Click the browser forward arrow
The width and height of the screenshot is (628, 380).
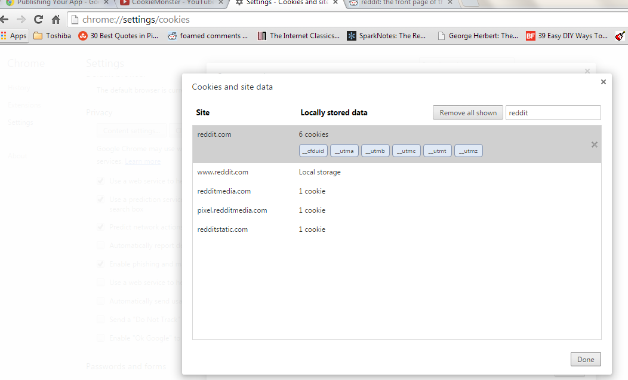pos(21,19)
